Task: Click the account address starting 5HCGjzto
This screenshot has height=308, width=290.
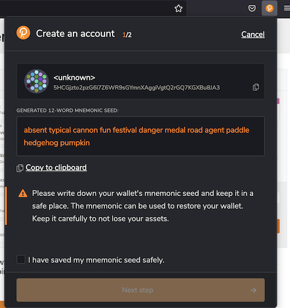Action: [x=137, y=87]
